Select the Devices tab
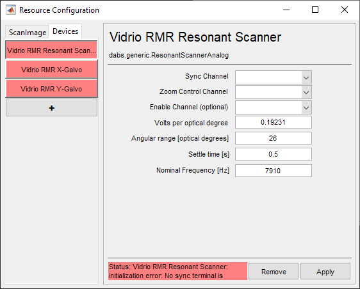The width and height of the screenshot is (360, 289). point(65,31)
